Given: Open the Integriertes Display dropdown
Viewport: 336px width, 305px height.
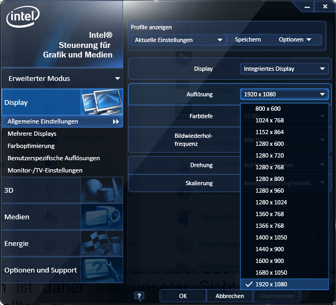Looking at the screenshot, I should coord(284,69).
